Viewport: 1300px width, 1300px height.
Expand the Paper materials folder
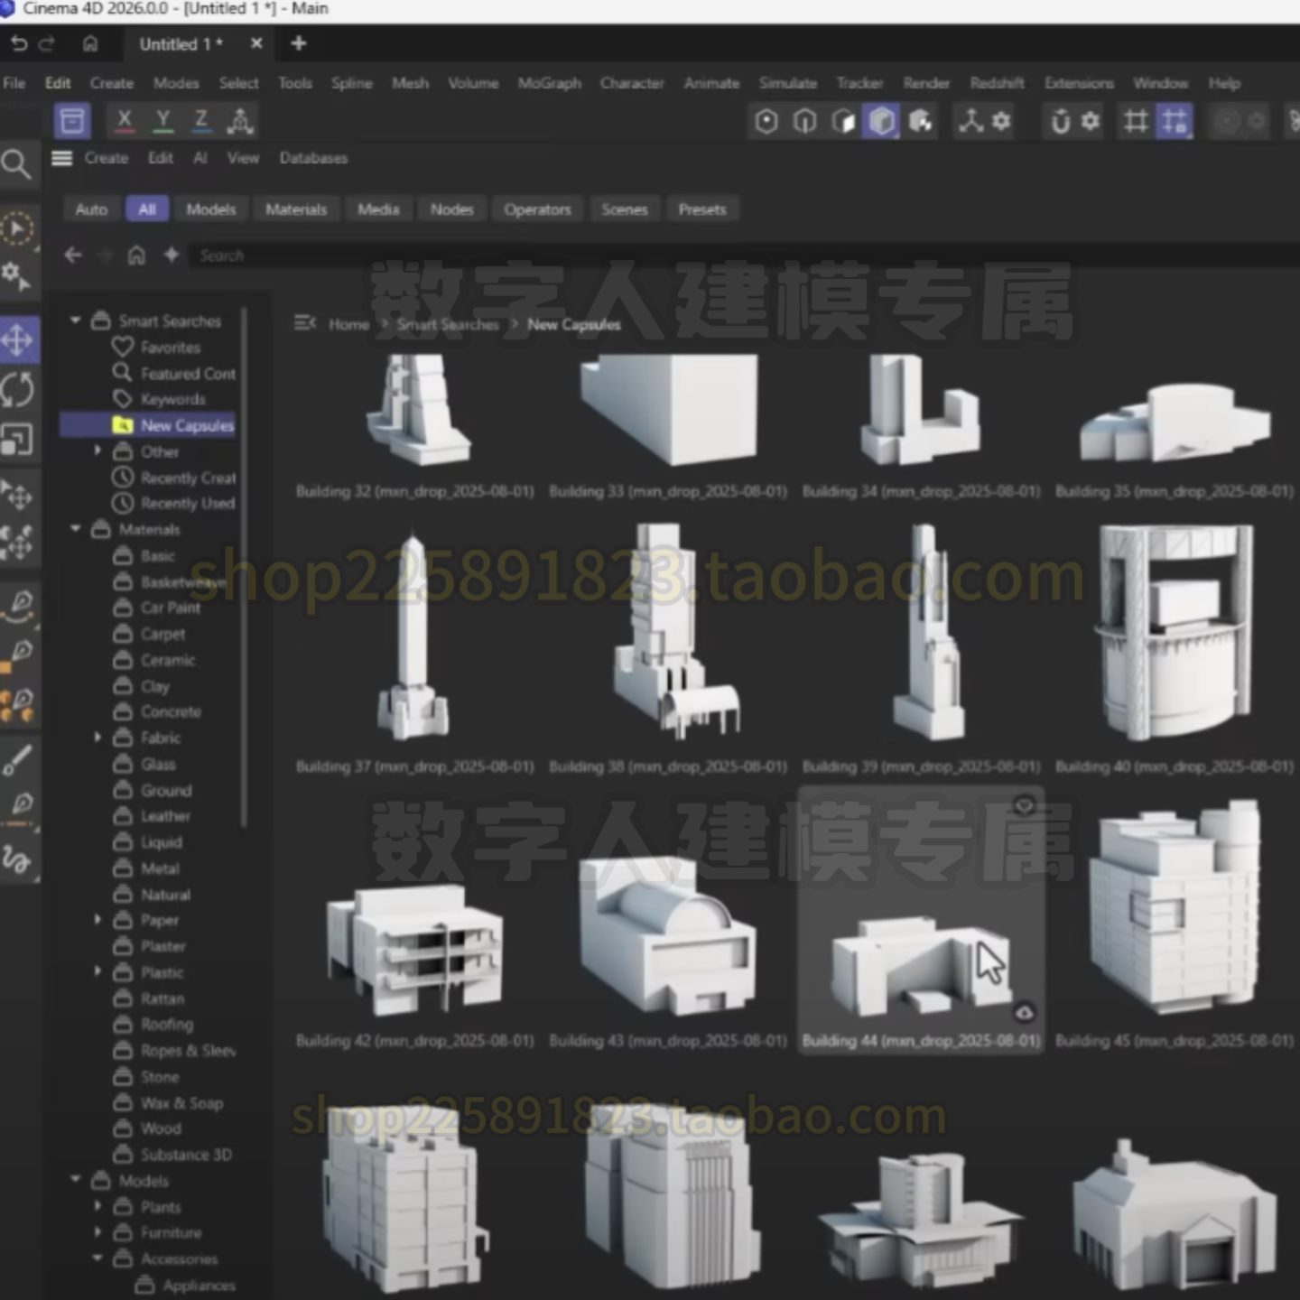pos(97,920)
